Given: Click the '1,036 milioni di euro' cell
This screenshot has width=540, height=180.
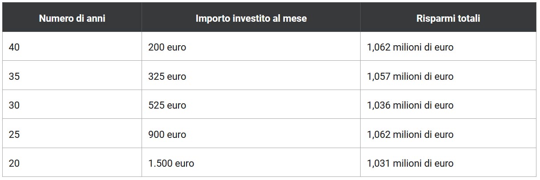Looking at the screenshot, I should coord(410,105).
